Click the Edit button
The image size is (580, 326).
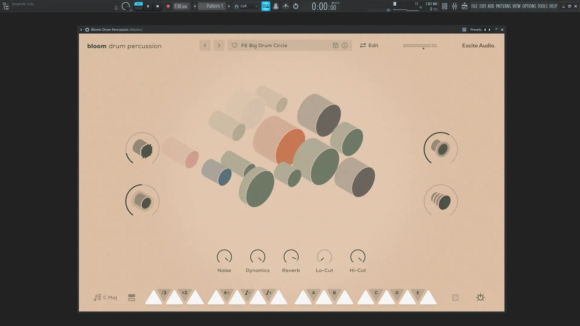[369, 46]
